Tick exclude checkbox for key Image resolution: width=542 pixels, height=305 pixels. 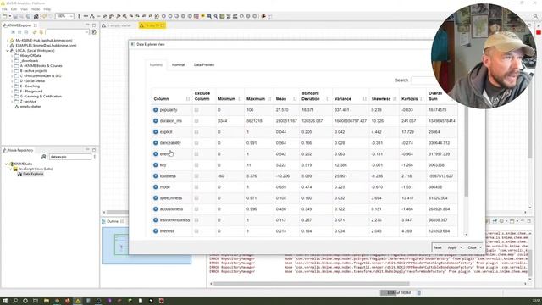(x=196, y=165)
